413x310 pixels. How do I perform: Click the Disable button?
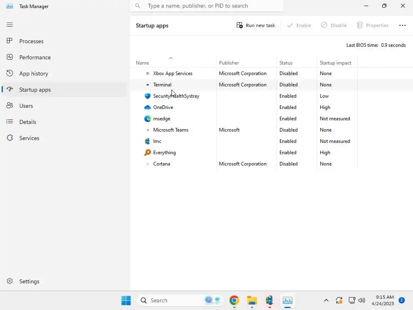click(334, 25)
